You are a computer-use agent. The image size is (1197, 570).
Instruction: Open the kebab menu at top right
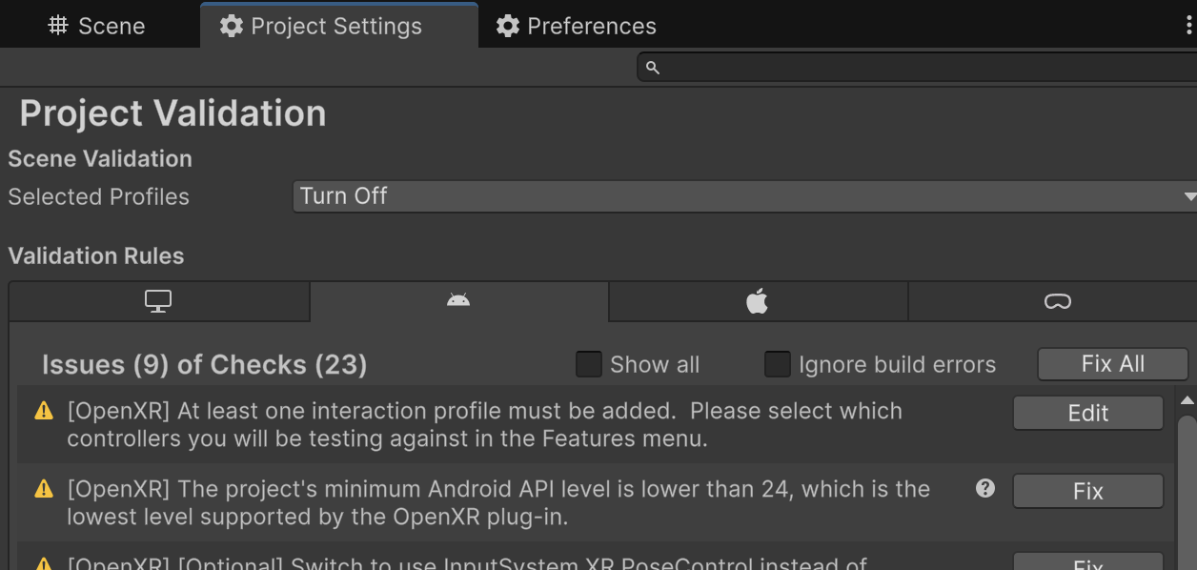[1188, 26]
